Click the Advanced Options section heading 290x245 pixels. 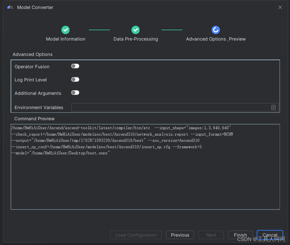(x=33, y=55)
